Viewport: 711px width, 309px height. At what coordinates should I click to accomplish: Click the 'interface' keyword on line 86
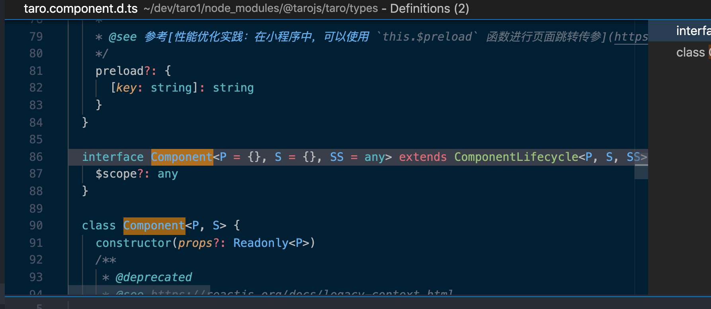(113, 157)
